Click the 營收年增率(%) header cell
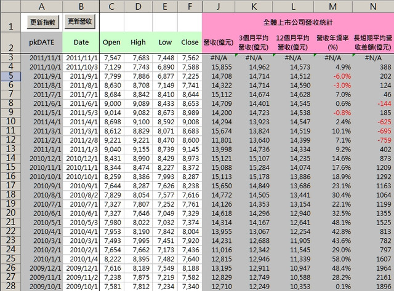This screenshot has height=291, width=394. point(332,42)
